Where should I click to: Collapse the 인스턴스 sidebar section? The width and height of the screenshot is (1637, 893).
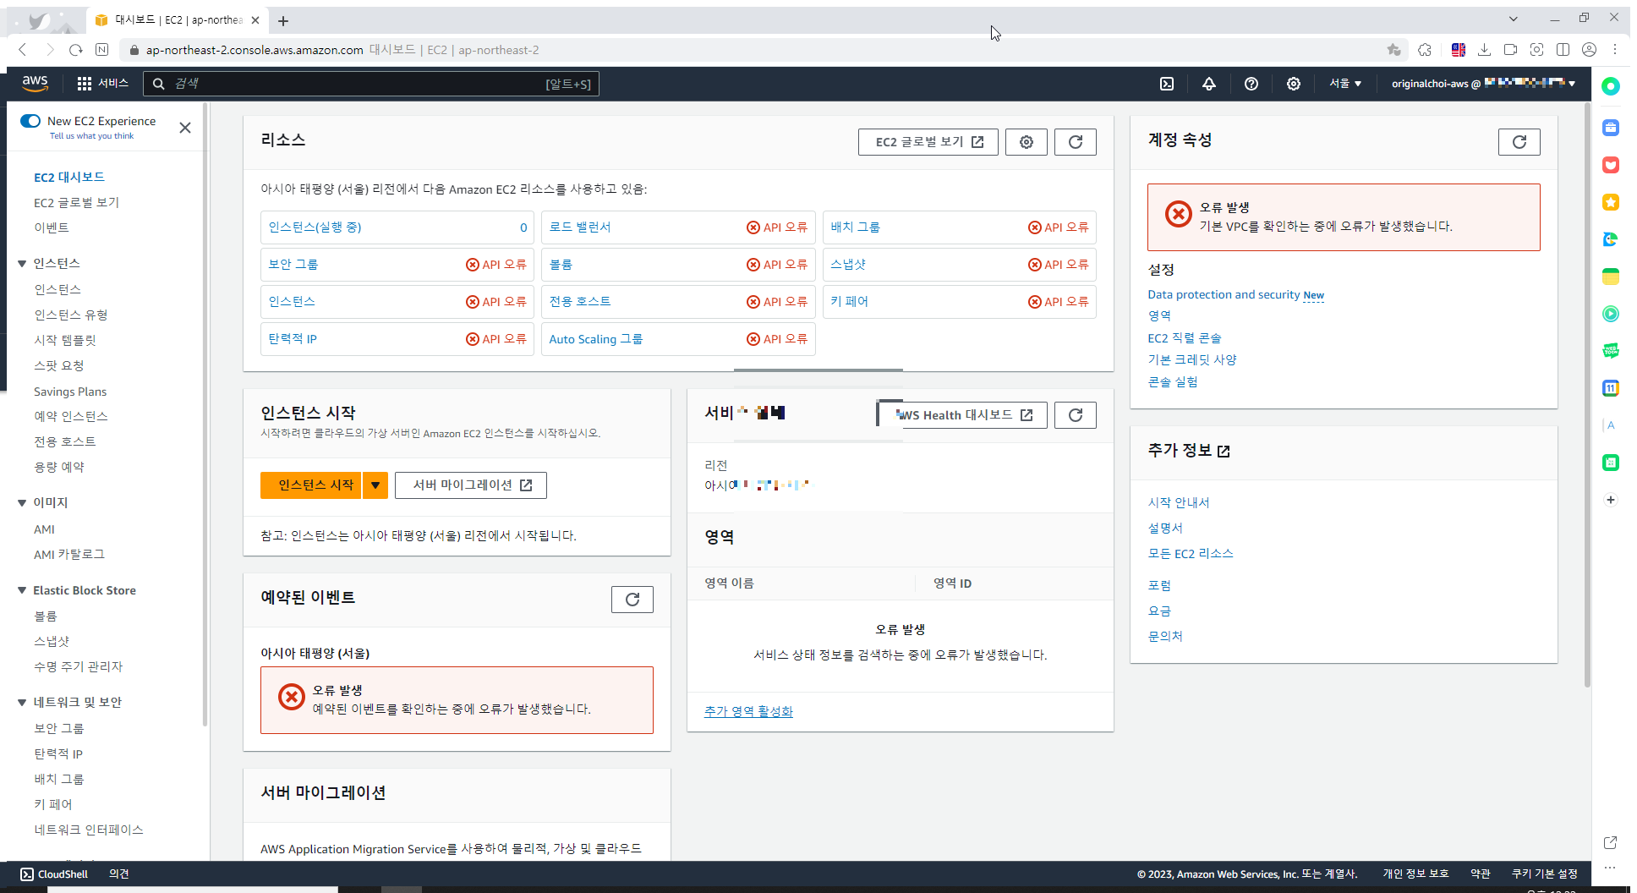[x=22, y=264]
